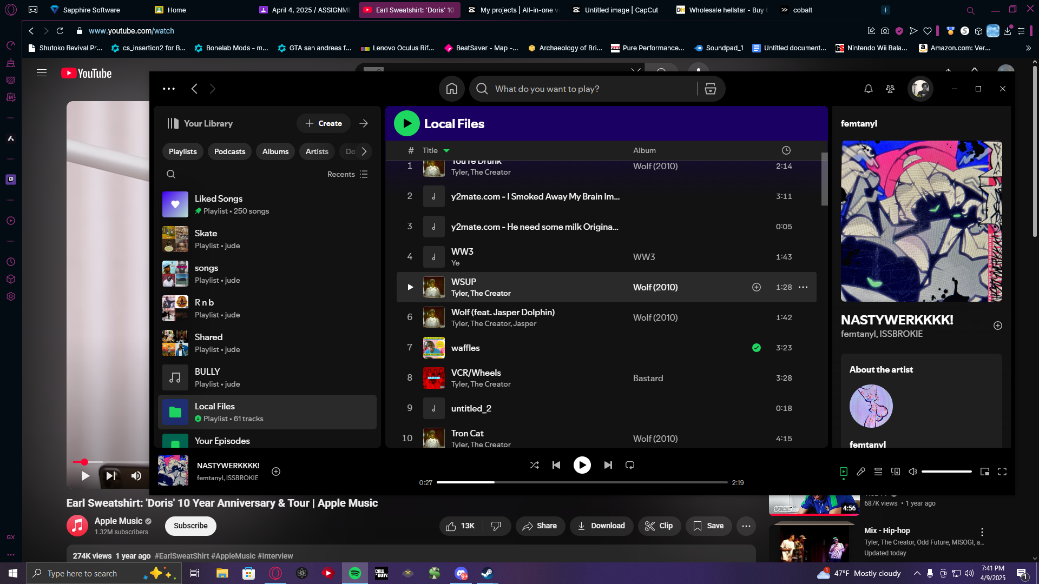Open Browse icon in search bar

pos(711,89)
